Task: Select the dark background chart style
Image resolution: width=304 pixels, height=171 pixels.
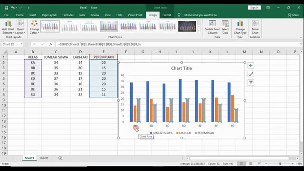Action: point(187,26)
